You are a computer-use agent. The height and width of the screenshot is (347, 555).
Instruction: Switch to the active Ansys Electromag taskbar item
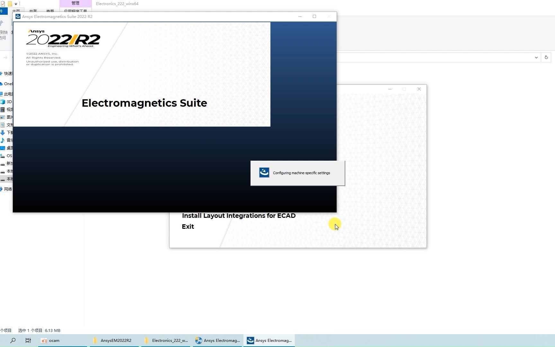click(x=269, y=341)
